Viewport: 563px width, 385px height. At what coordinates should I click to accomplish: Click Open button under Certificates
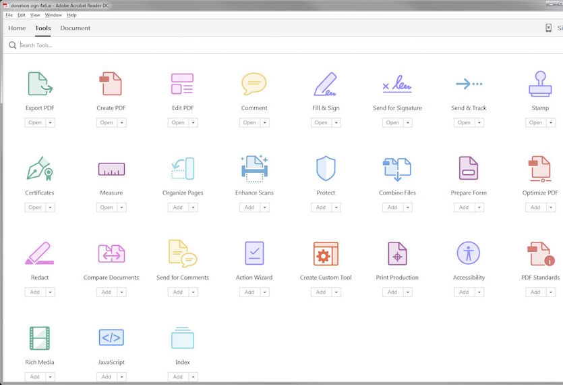35,207
